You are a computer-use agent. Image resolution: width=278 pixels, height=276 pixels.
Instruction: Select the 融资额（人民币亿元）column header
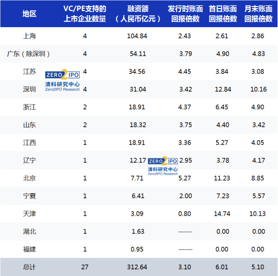click(138, 14)
